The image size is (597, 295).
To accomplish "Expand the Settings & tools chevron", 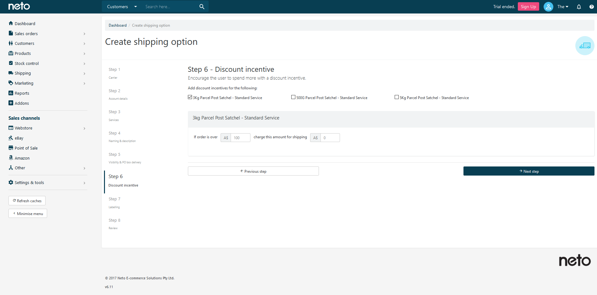I will (x=84, y=183).
